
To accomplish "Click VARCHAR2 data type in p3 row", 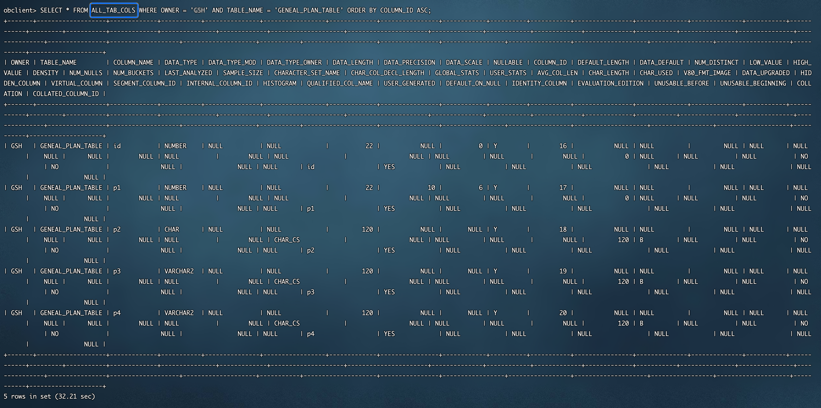I will [x=179, y=271].
